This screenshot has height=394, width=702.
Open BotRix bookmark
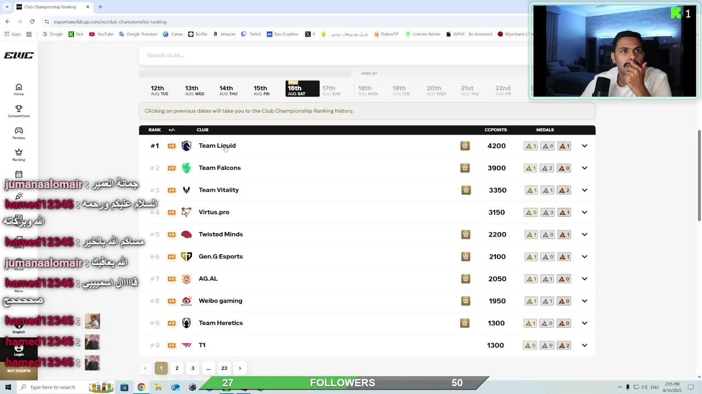tap(197, 34)
